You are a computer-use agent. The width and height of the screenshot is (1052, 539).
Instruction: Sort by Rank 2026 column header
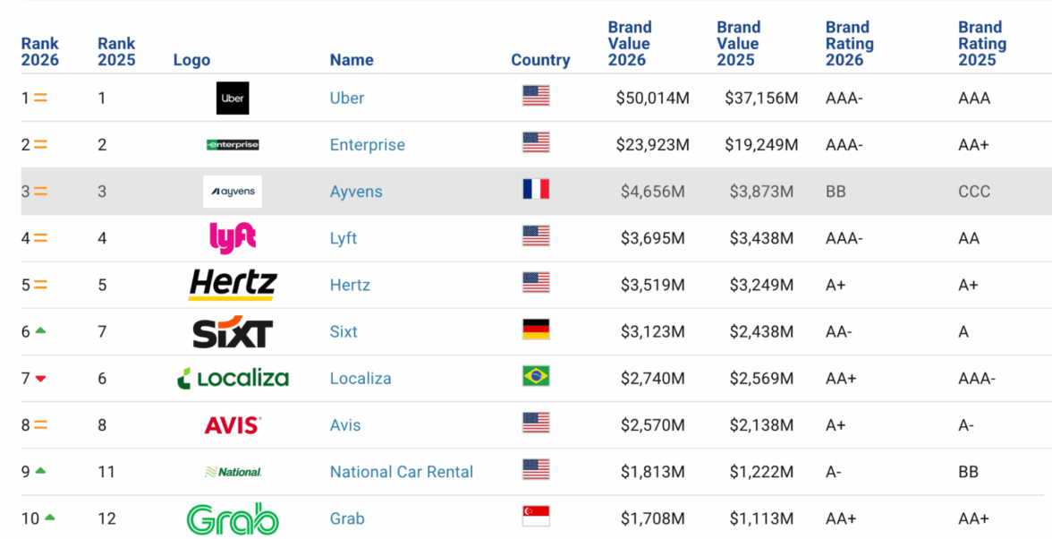(40, 52)
